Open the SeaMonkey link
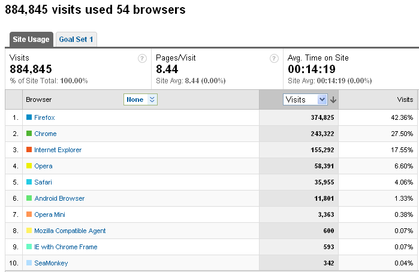The height and width of the screenshot is (272, 419). click(51, 263)
